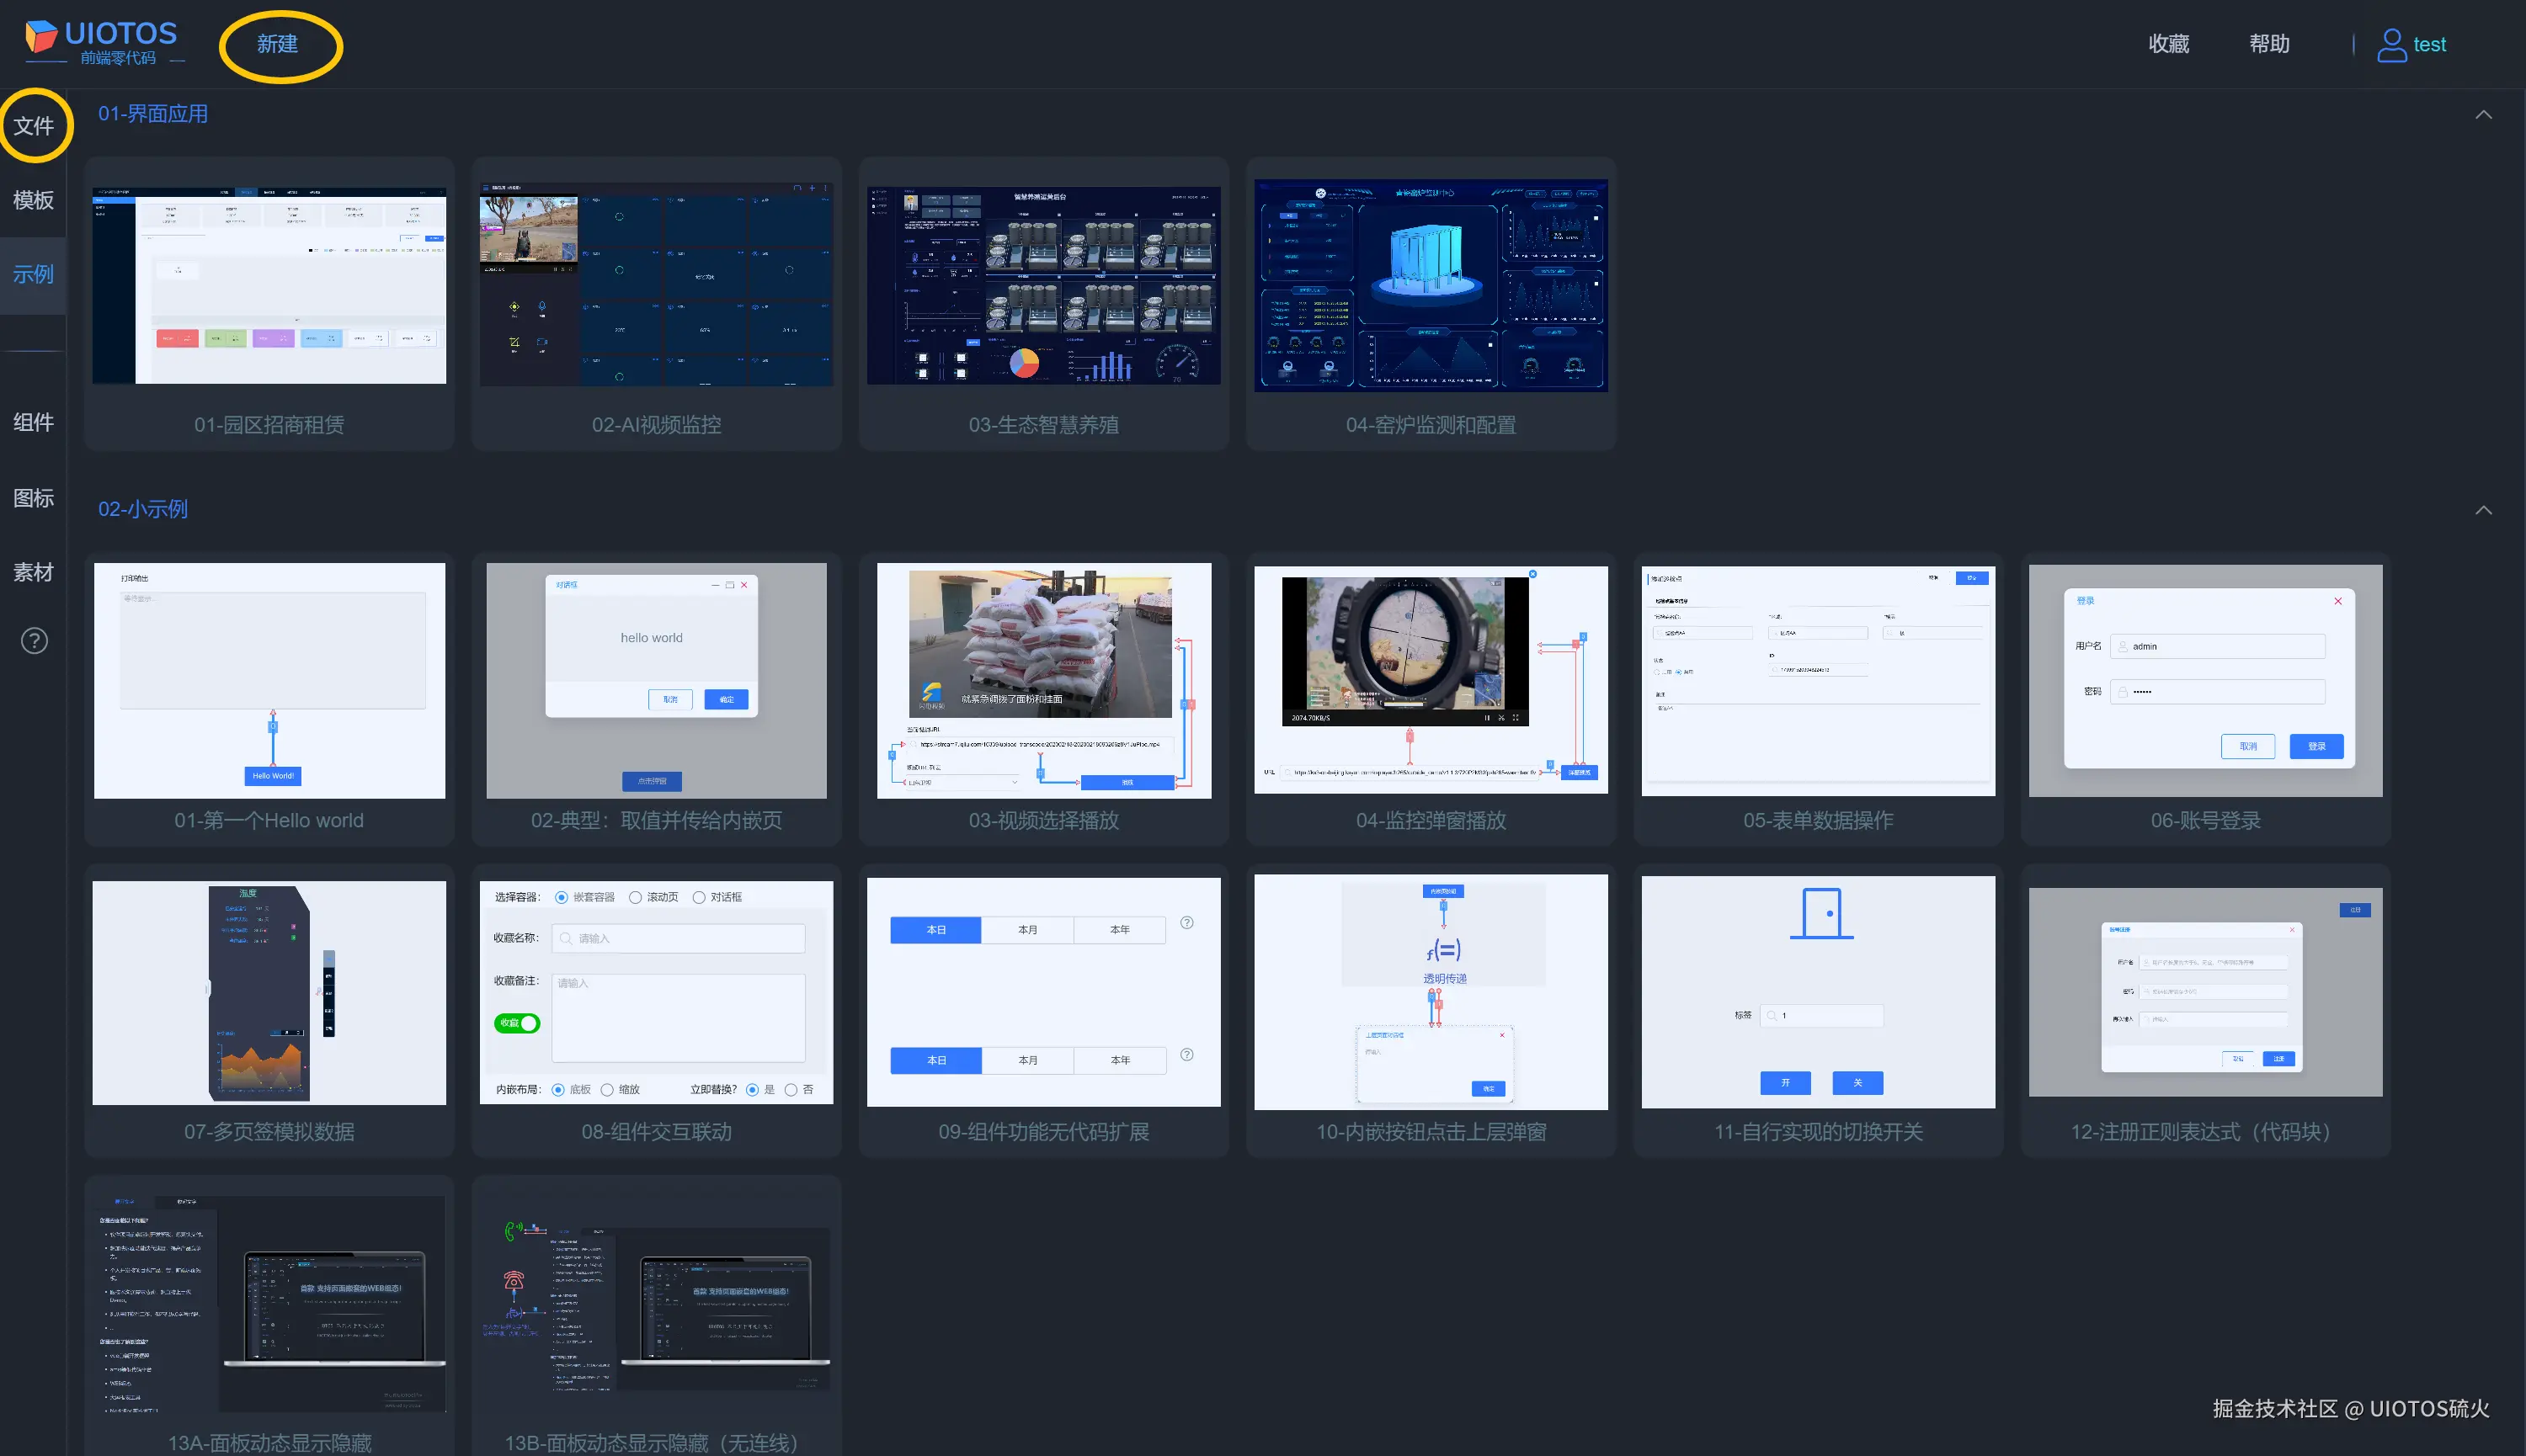Viewport: 2526px width, 1456px height.
Task: Select the 示例 sidebar tab
Action: (33, 274)
